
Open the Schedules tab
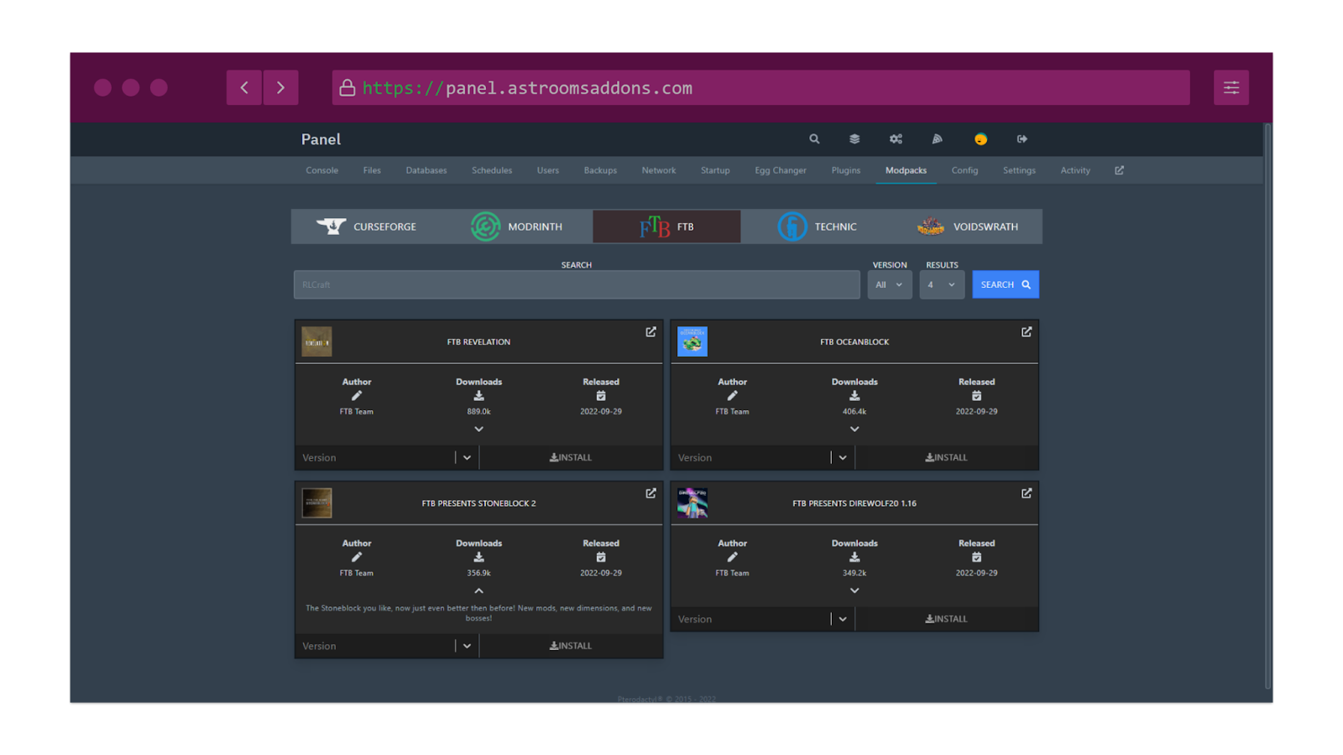pyautogui.click(x=492, y=170)
